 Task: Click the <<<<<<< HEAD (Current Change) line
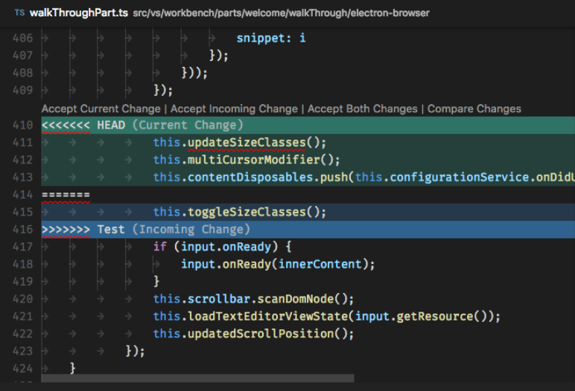308,125
